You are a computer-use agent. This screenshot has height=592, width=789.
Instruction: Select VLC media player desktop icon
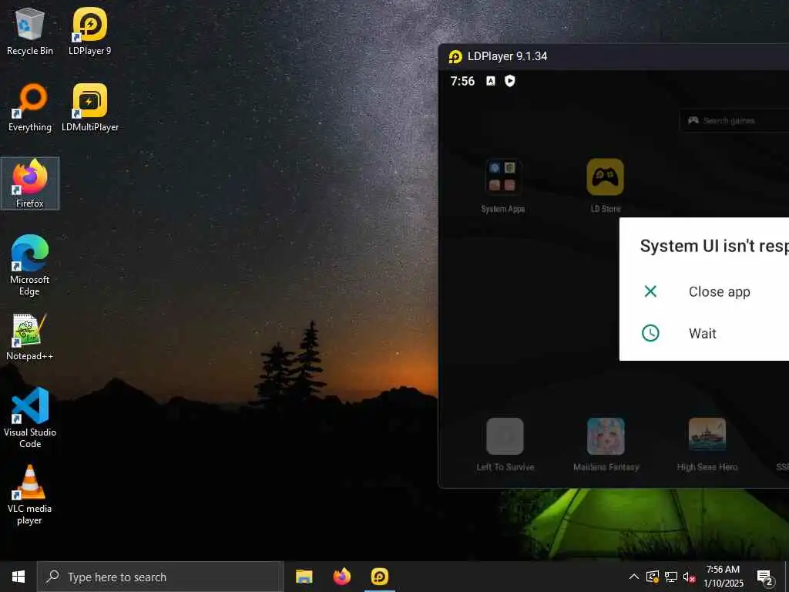coord(30,494)
